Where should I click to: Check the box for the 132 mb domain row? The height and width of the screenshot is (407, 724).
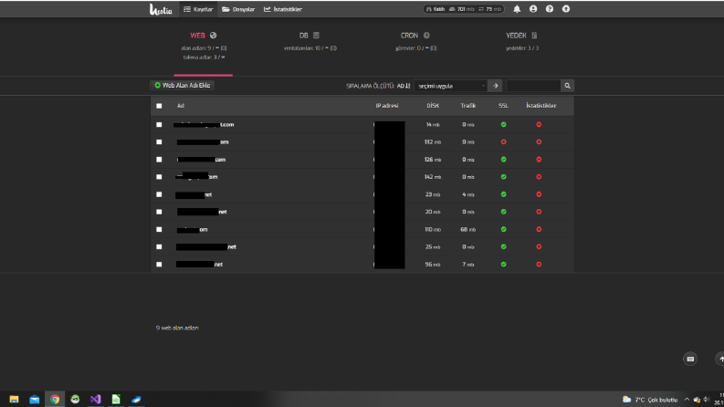pyautogui.click(x=159, y=142)
